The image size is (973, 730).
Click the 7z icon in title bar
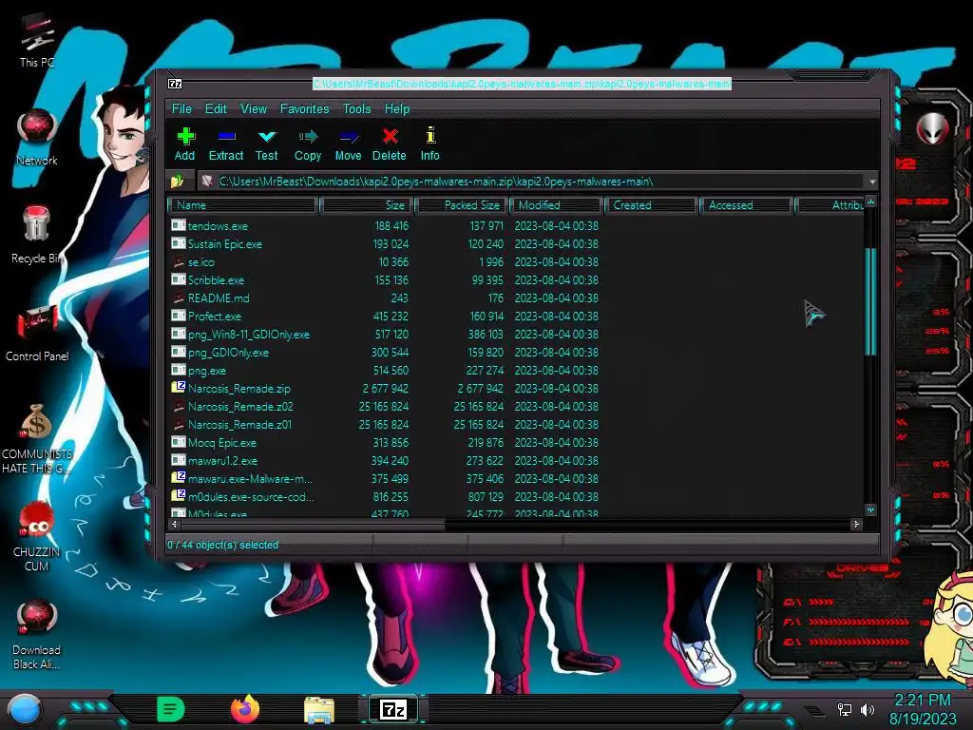[175, 84]
